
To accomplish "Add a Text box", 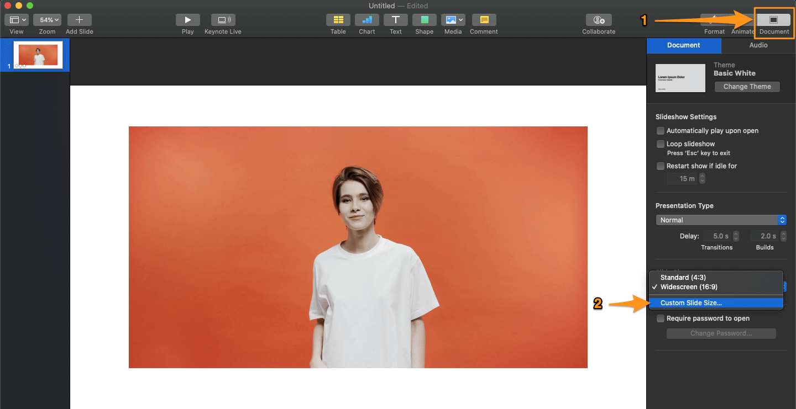I will pos(396,20).
